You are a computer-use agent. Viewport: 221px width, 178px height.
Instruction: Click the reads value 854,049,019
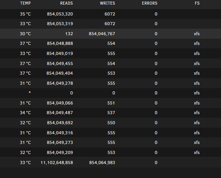point(60,53)
